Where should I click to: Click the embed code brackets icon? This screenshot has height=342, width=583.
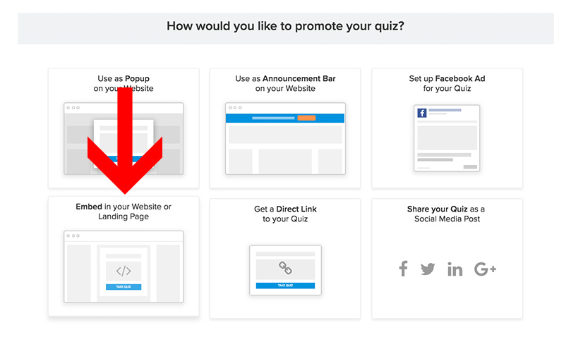[124, 271]
